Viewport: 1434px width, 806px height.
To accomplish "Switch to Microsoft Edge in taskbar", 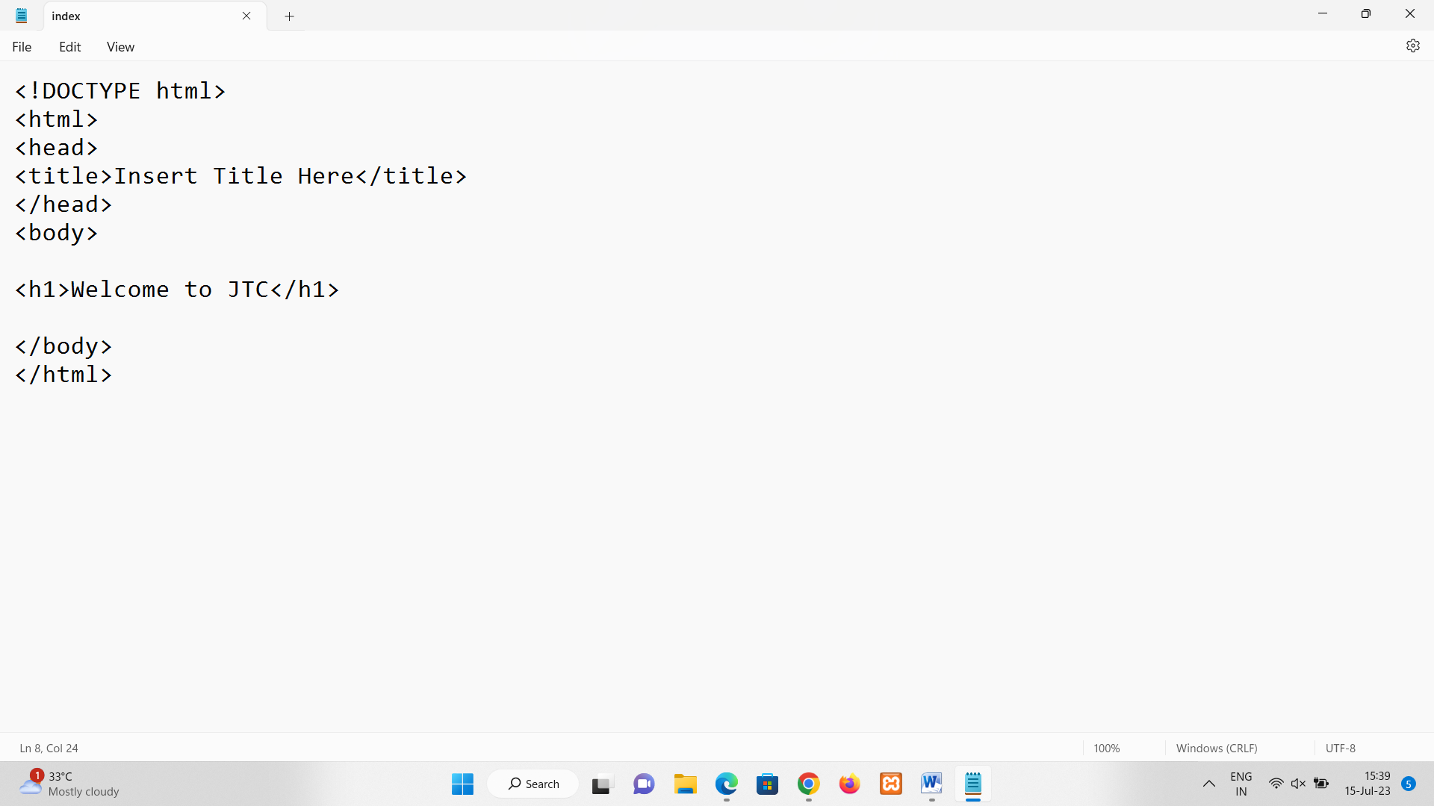I will click(x=726, y=784).
